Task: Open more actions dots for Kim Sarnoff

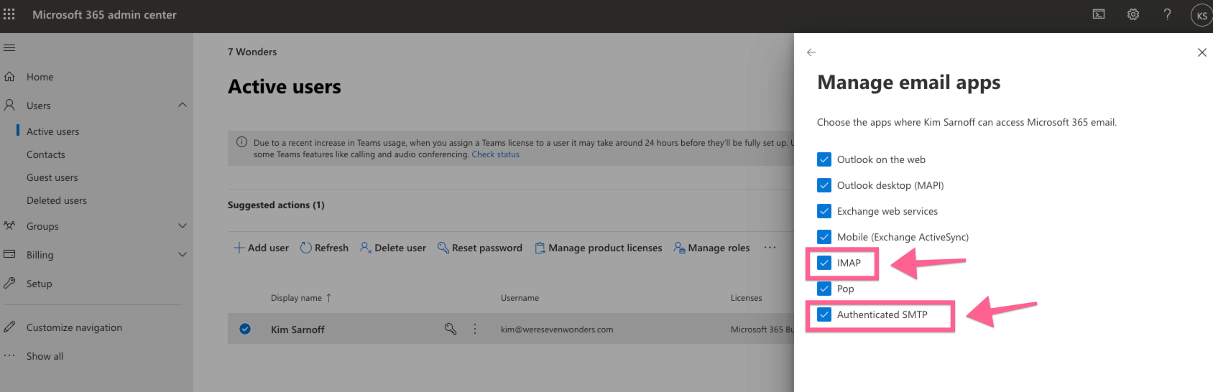Action: (475, 329)
